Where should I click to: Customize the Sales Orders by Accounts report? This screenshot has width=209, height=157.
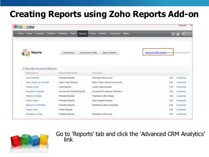point(181,82)
